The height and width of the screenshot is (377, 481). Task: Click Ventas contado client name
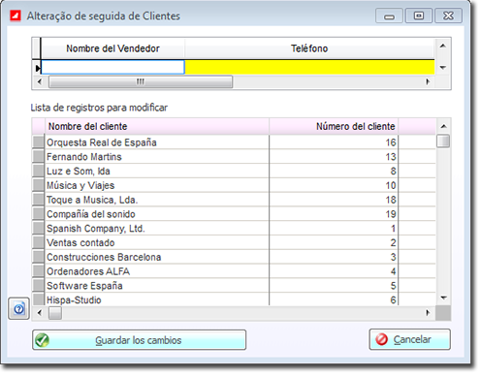pos(80,242)
